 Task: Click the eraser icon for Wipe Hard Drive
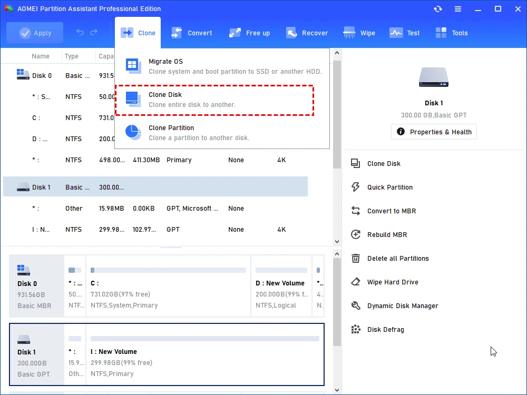356,282
